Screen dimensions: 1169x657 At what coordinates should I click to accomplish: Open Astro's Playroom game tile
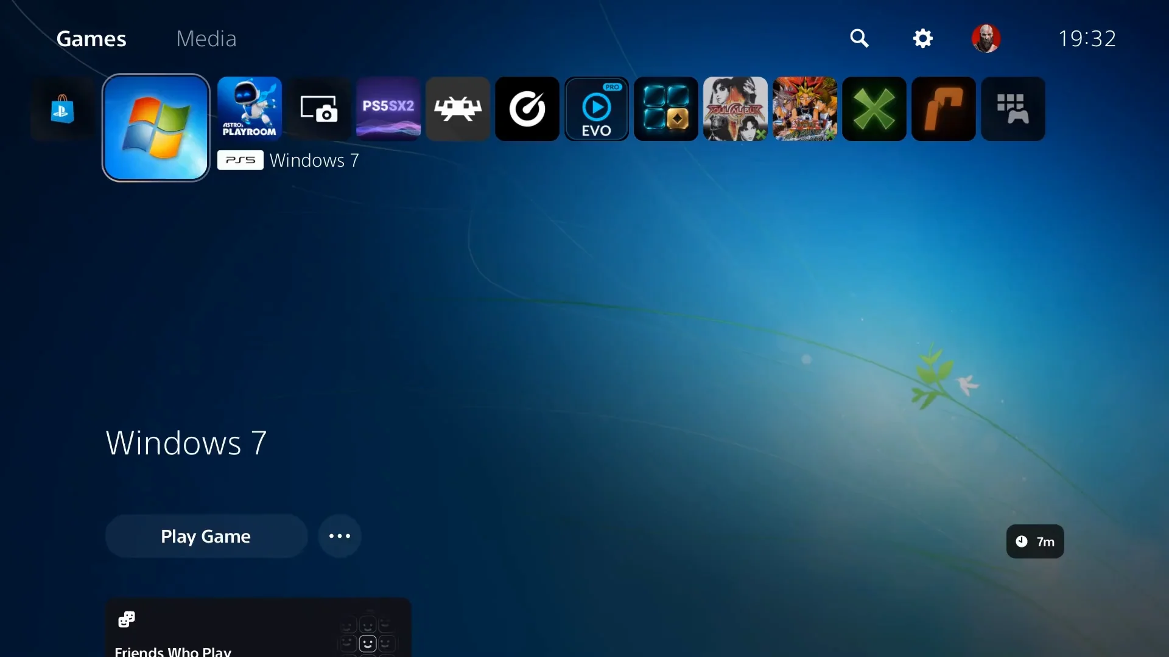pos(250,109)
